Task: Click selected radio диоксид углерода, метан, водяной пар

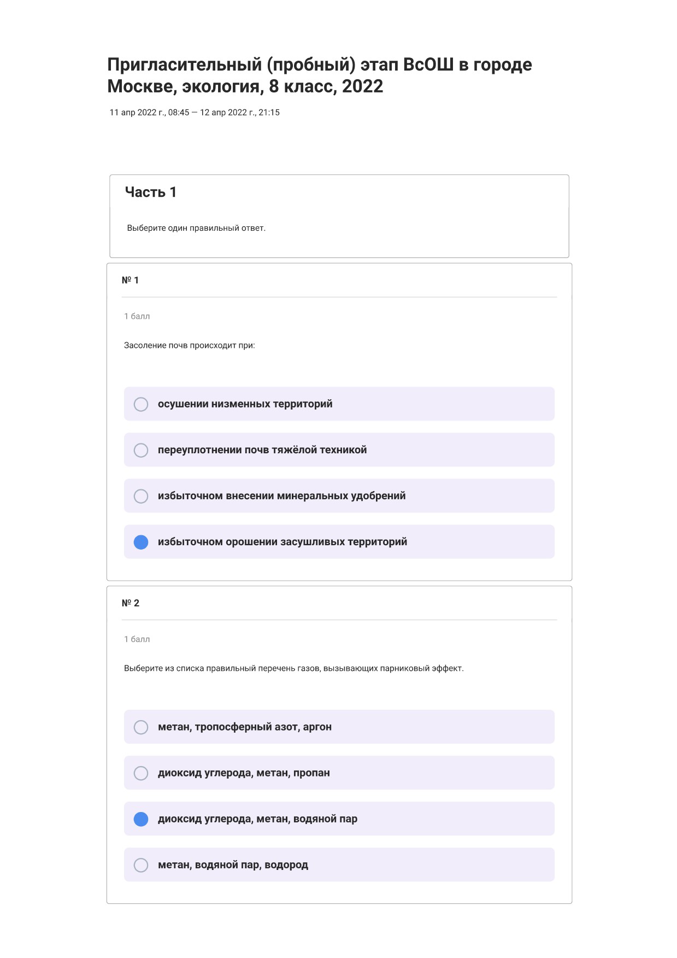Action: pos(141,819)
